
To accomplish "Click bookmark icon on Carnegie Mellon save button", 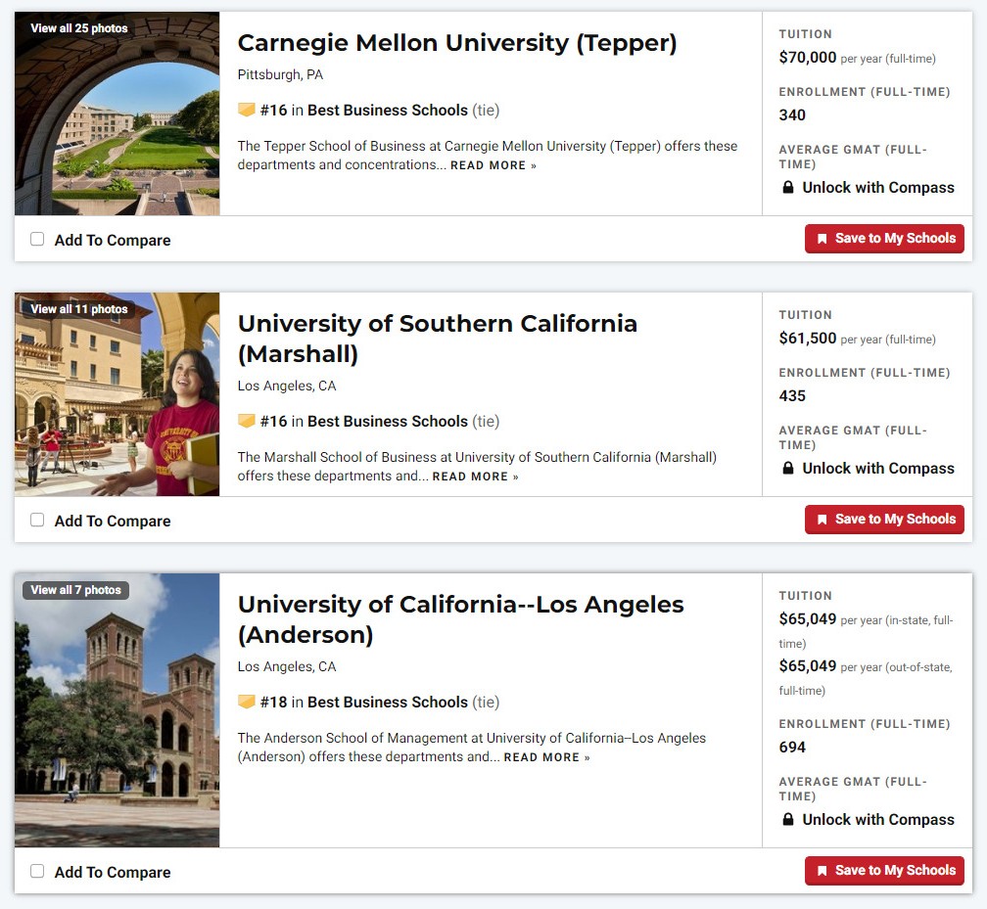I will (822, 239).
